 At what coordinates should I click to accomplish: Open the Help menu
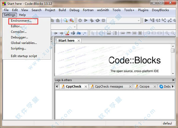(22, 15)
